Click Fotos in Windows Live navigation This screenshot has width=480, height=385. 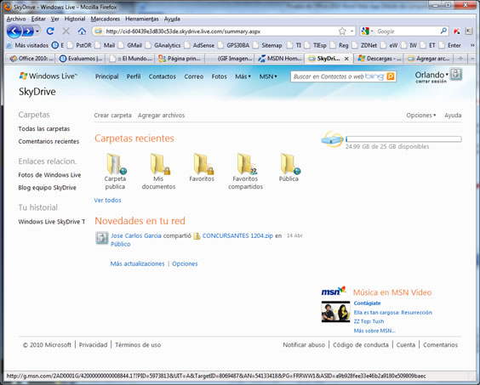[220, 76]
